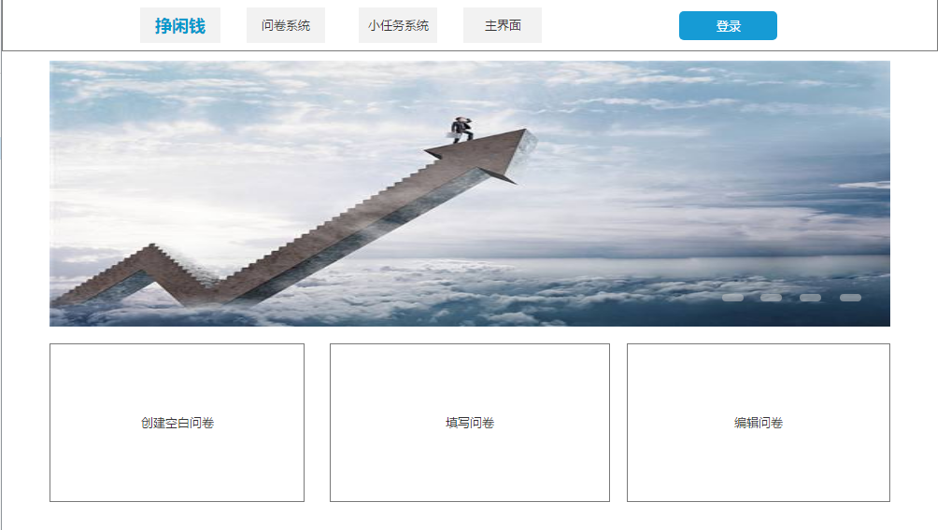The height and width of the screenshot is (530, 951).
Task: Select the first carousel indicator dash
Action: click(732, 298)
